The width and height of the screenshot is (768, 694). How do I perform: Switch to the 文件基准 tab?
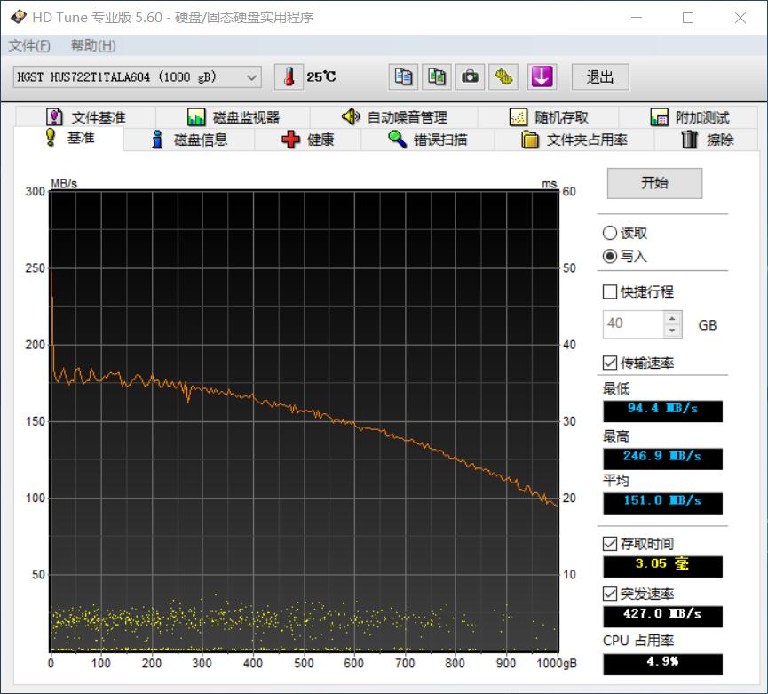pos(86,117)
